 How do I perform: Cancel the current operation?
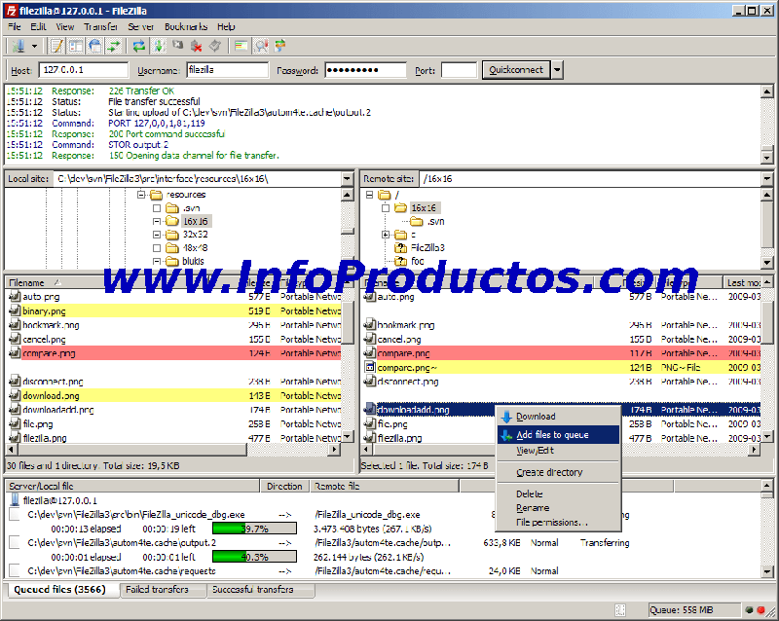click(177, 46)
